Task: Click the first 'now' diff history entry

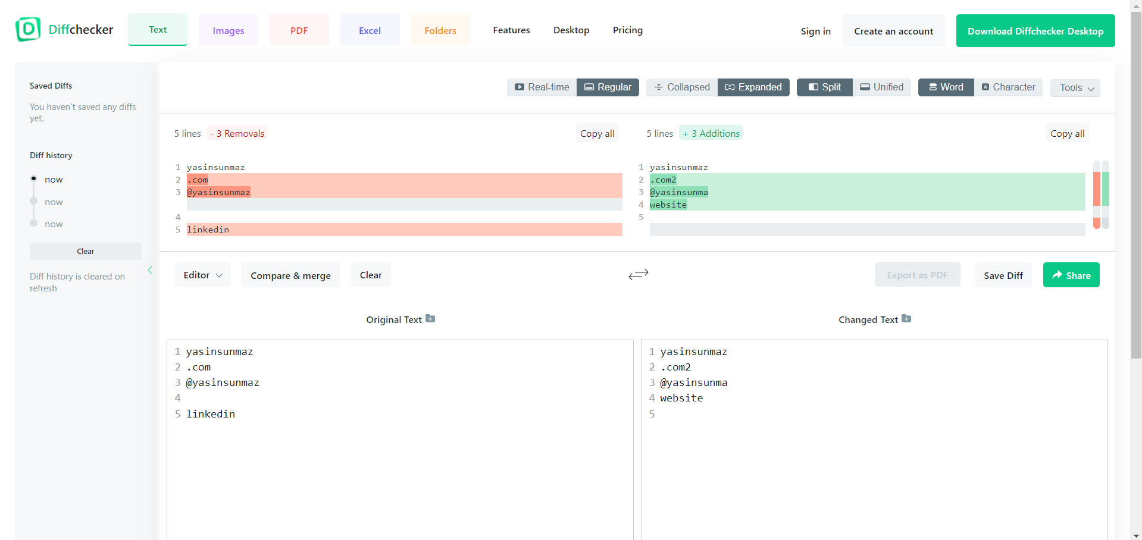Action: 54,180
